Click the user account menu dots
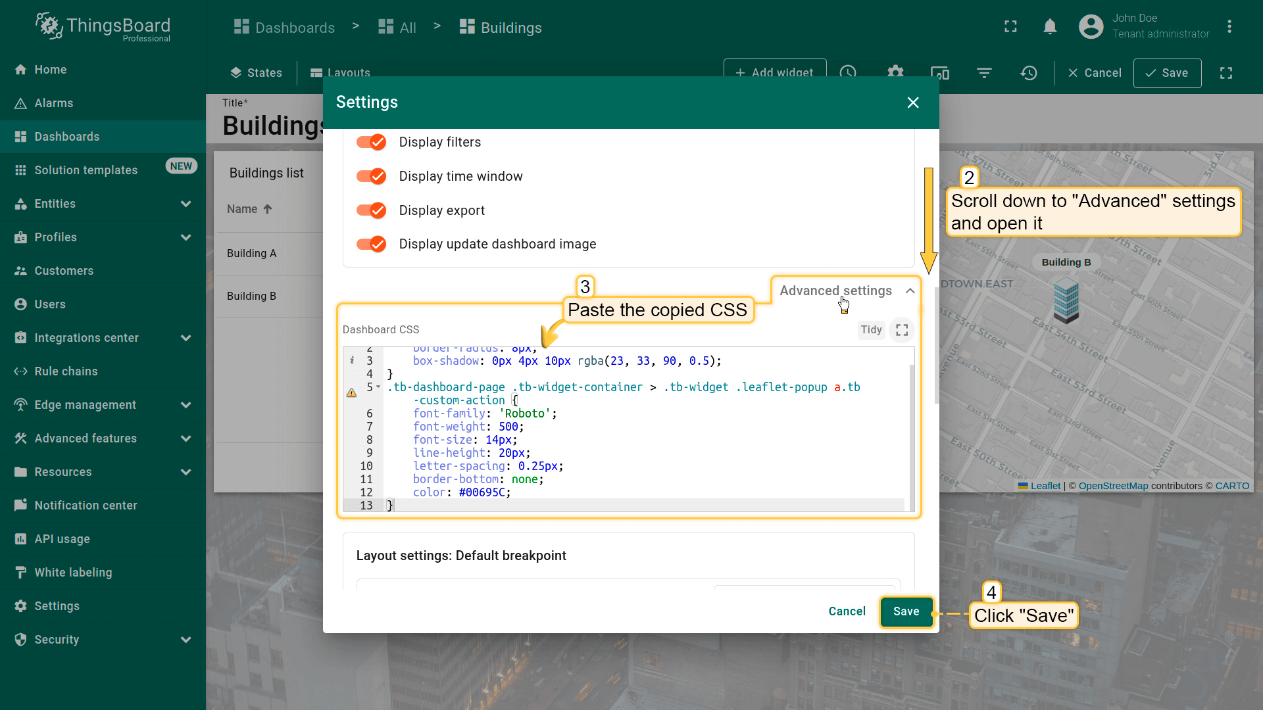The image size is (1263, 710). pyautogui.click(x=1229, y=26)
